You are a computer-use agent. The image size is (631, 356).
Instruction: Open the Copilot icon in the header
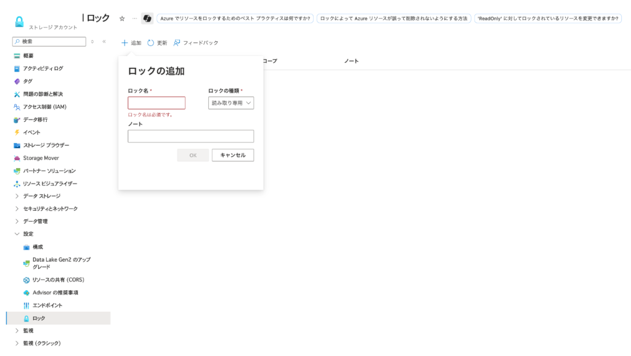(147, 18)
